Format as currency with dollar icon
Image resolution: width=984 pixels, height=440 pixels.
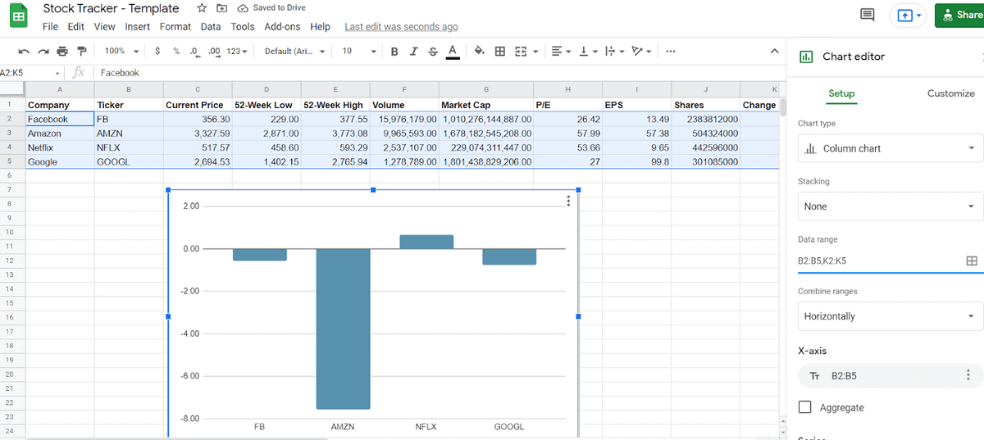157,51
